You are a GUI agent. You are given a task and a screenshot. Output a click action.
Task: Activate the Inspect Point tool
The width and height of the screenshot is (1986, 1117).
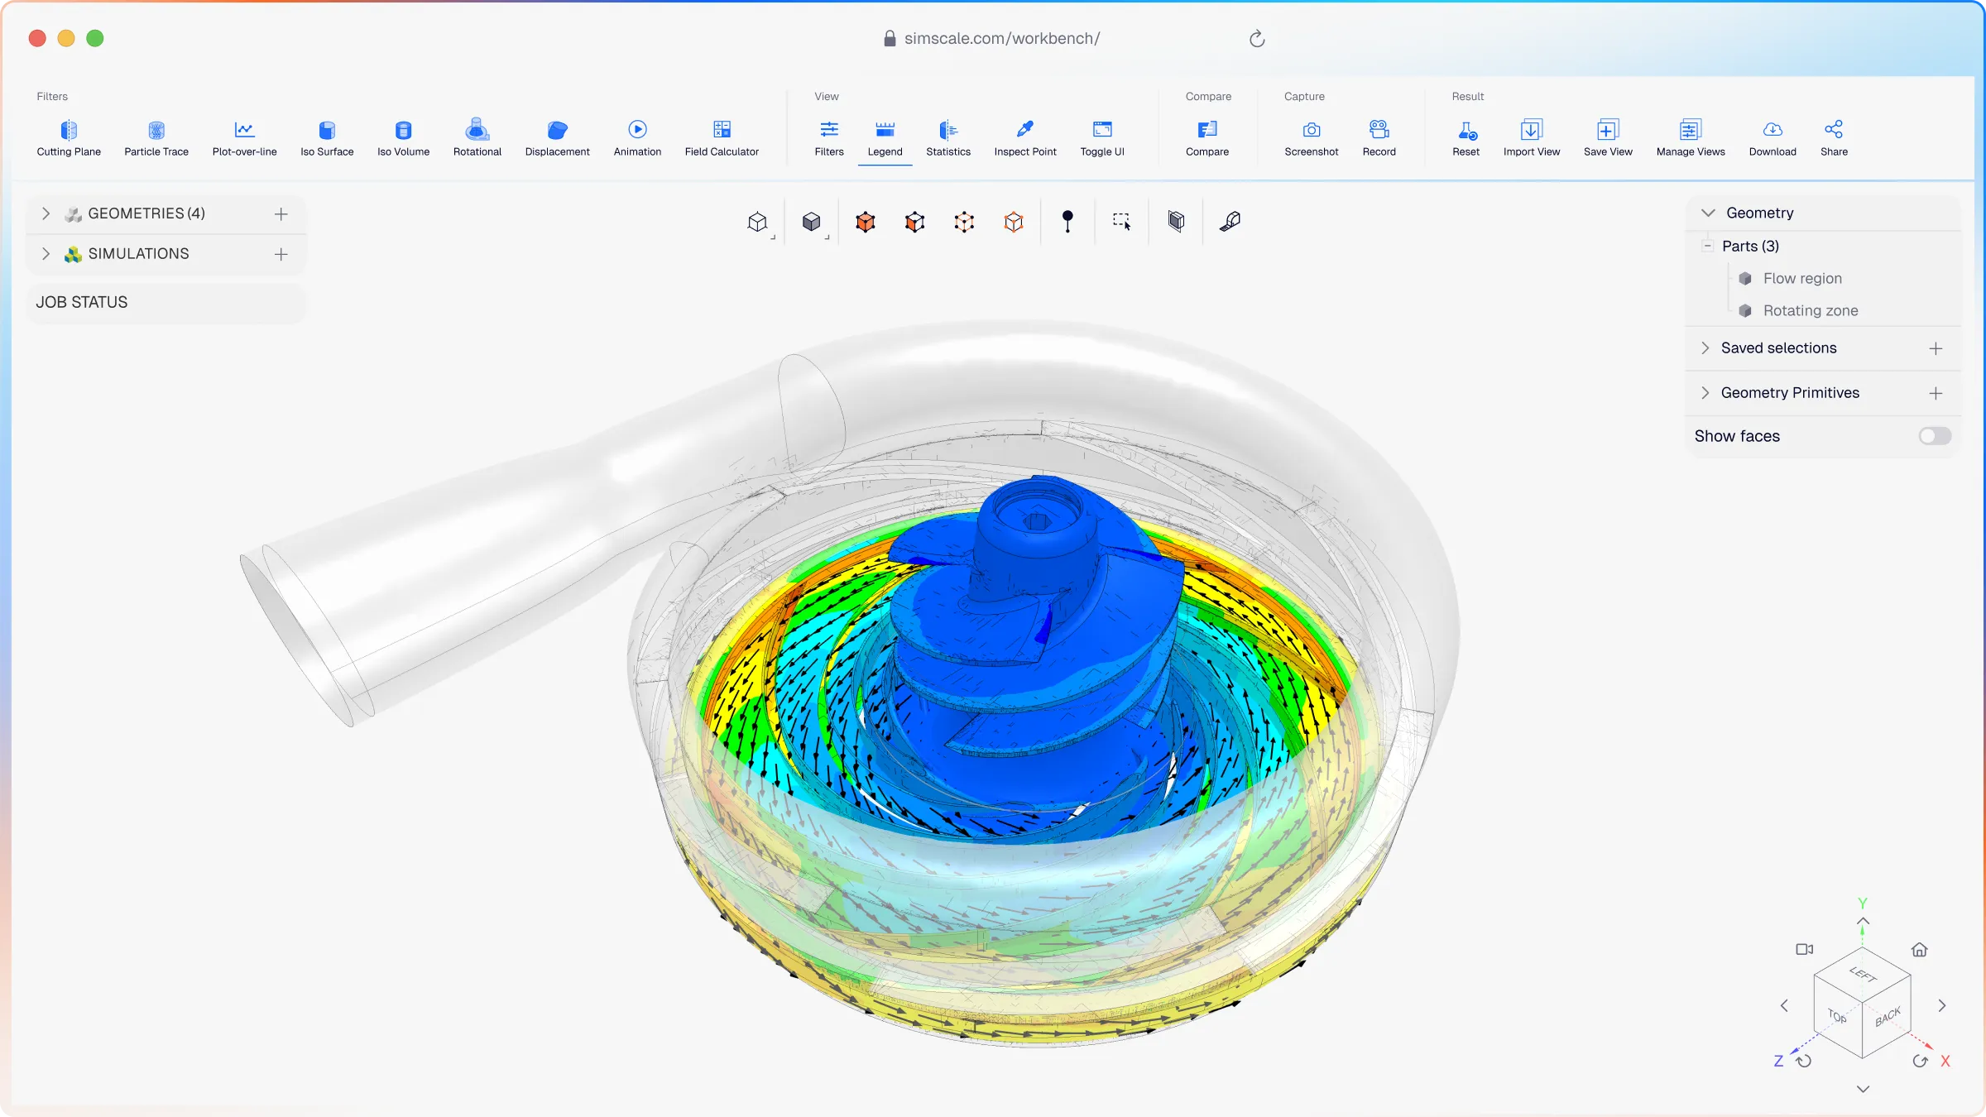[x=1025, y=137]
